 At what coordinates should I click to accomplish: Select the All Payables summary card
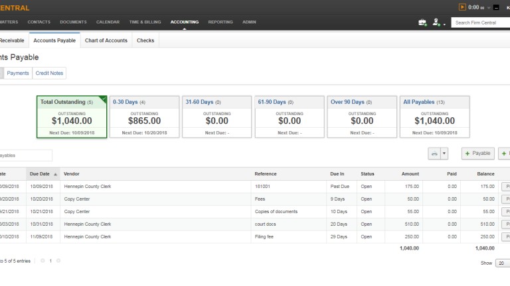click(435, 116)
